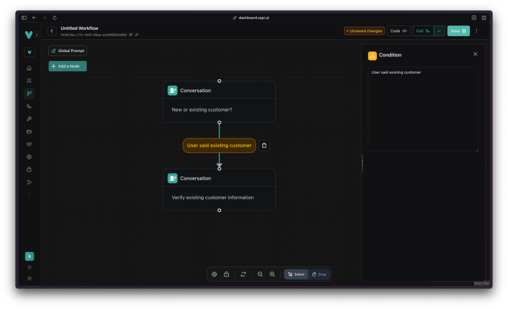Click panel resize handle left of Condition panel

click(x=362, y=162)
